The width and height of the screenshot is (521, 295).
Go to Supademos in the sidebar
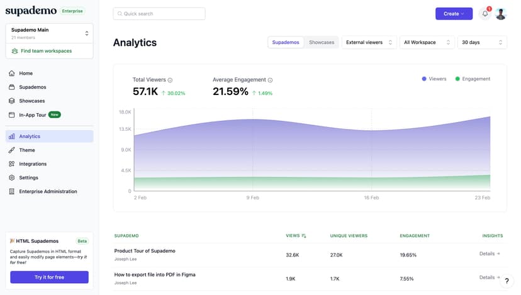coord(49,87)
